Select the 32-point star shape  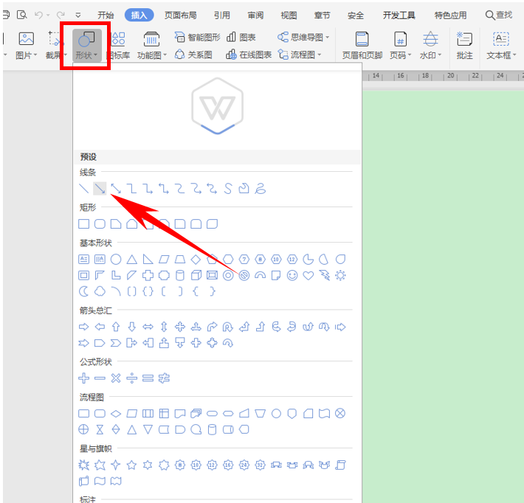click(260, 465)
